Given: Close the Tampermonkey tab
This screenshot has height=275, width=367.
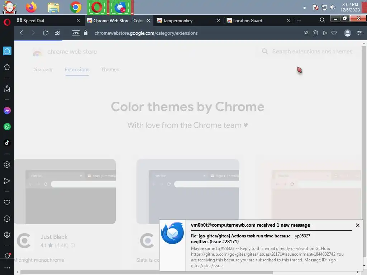Looking at the screenshot, I should click(x=218, y=20).
